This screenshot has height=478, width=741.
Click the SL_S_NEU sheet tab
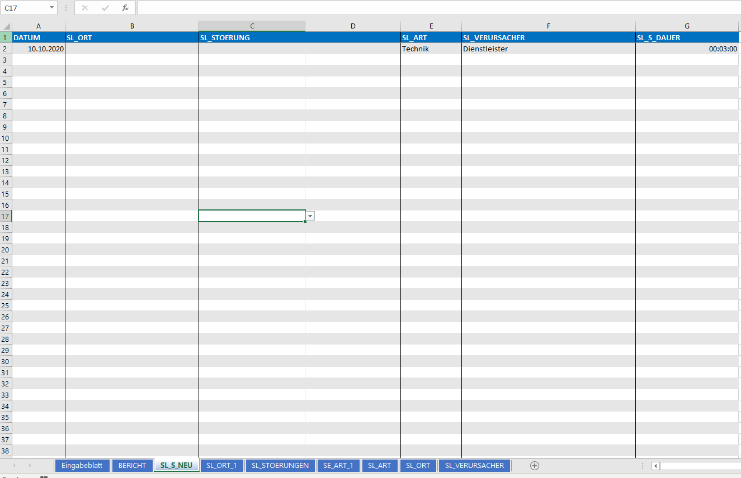pyautogui.click(x=176, y=466)
